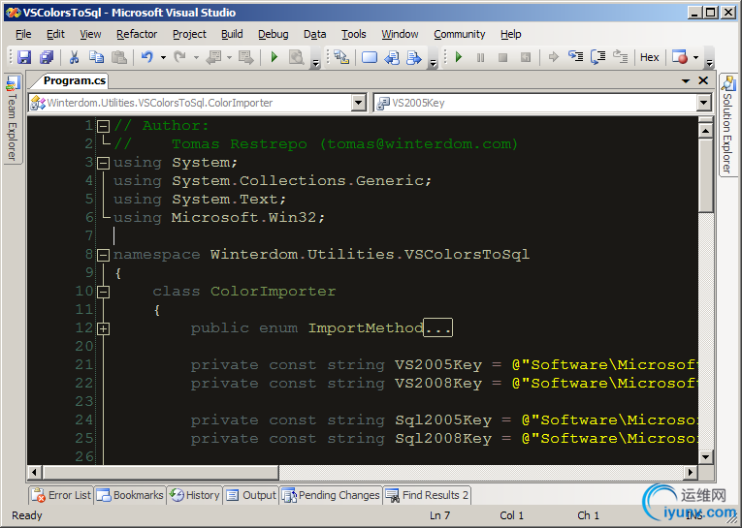Screen dimensions: 742x528
Task: Click the blue rectangle window icon in toolbar
Action: (370, 58)
